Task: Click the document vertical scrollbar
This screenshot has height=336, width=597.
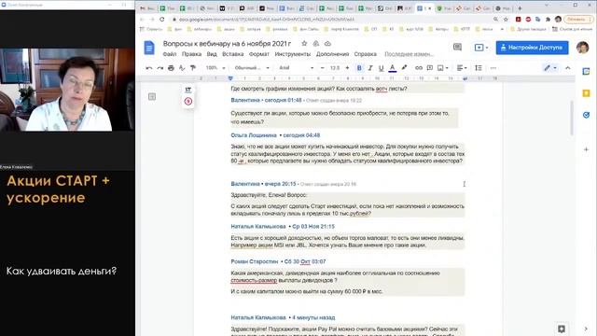Action: coord(572,118)
